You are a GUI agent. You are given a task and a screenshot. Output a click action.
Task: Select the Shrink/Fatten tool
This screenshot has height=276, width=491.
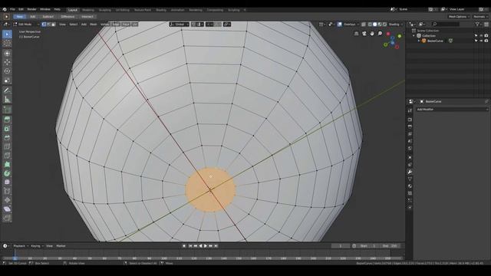click(x=7, y=200)
